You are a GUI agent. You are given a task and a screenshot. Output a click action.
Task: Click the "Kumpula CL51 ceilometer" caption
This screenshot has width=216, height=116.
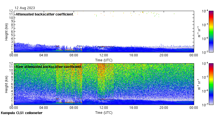click(22, 113)
